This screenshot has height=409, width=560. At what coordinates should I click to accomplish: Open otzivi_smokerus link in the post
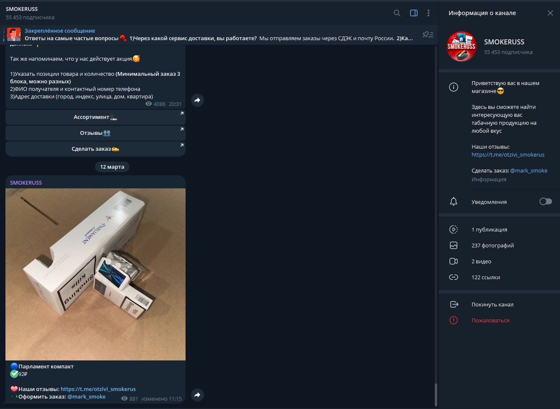tap(98, 389)
